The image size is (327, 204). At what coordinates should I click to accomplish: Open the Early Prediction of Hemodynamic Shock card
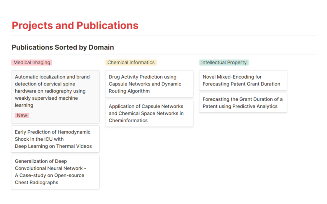click(x=55, y=139)
